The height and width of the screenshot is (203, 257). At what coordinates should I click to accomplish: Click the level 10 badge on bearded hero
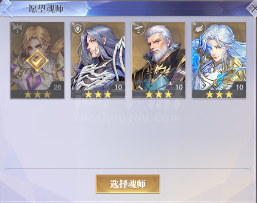(179, 87)
